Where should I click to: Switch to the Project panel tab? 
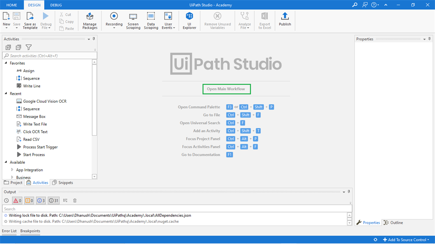(13, 182)
